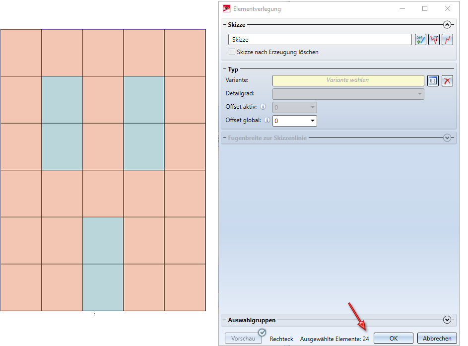Click the Variante wählen field
This screenshot has height=346, width=468.
tap(348, 80)
